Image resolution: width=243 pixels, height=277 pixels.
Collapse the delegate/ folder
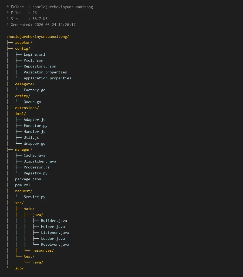[x=25, y=84]
